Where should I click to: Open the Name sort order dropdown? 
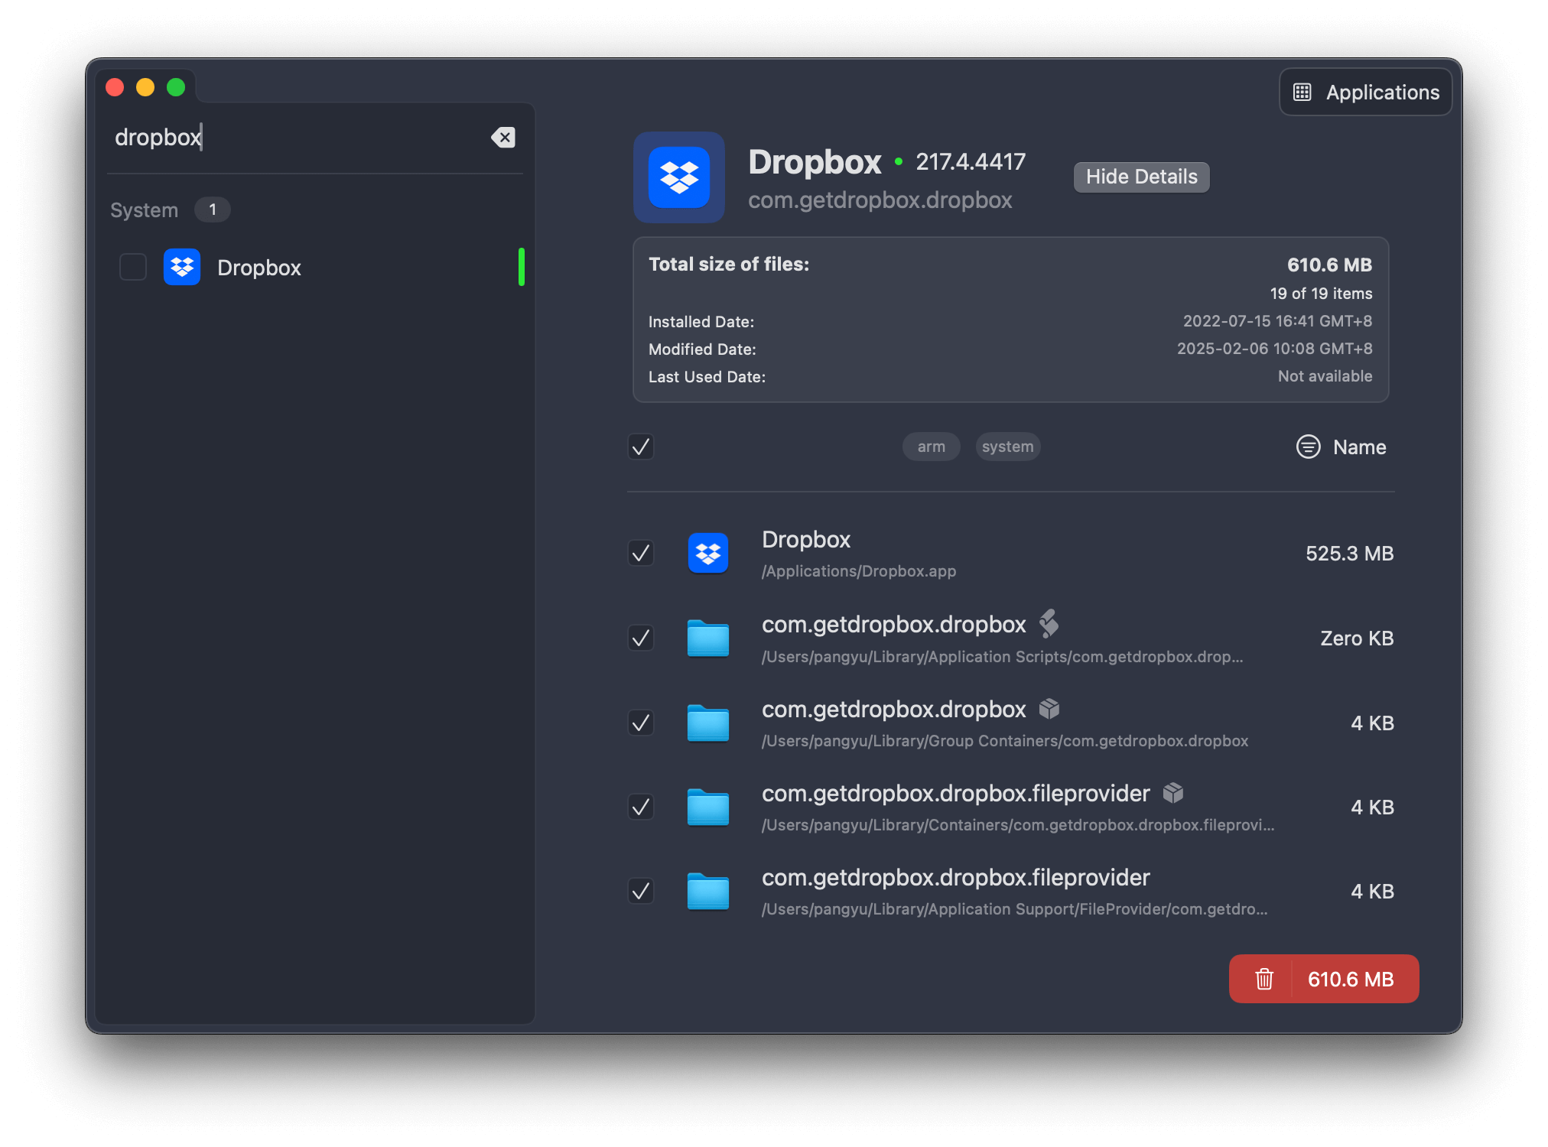[1341, 447]
